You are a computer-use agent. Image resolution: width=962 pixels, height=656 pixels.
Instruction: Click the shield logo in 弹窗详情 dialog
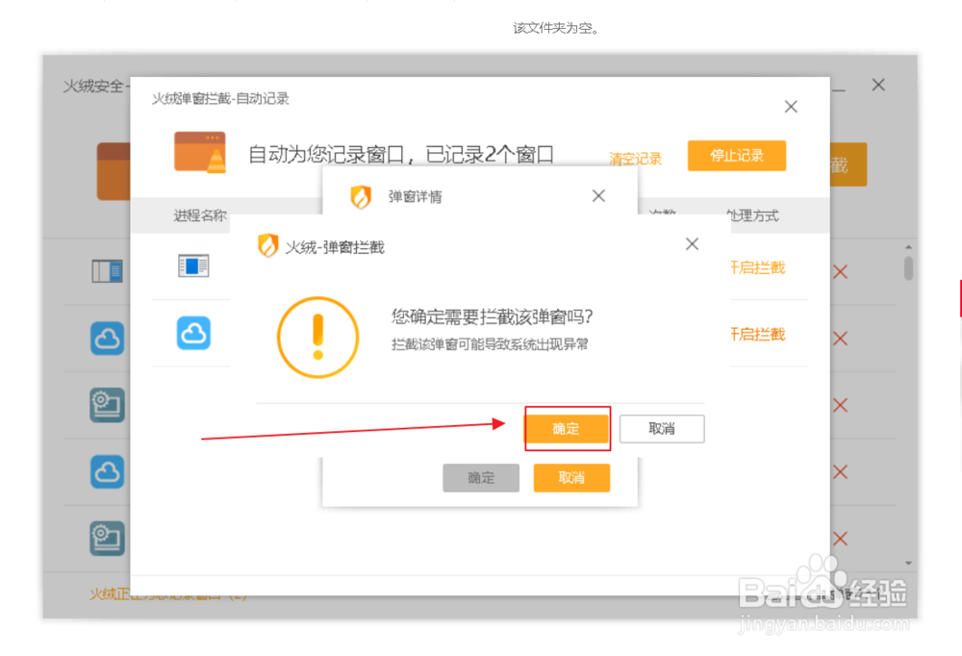pos(361,197)
